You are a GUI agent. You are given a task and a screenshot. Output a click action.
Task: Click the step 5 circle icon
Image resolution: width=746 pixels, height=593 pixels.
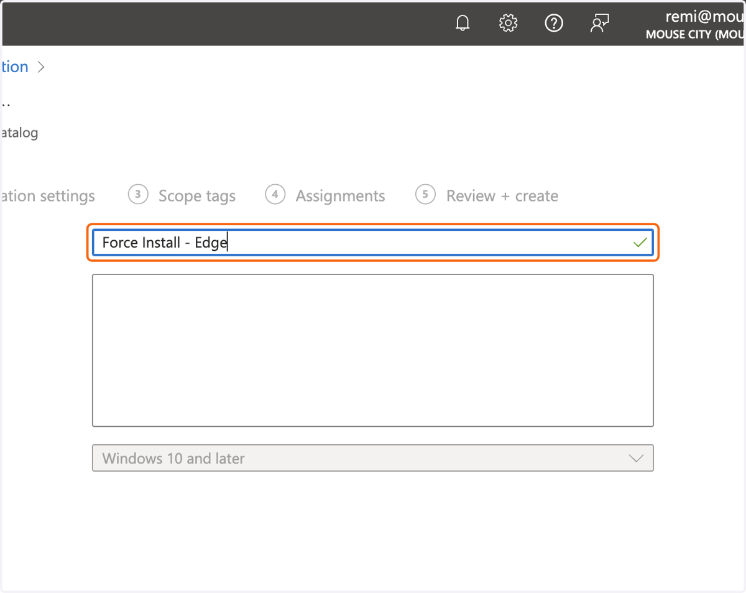425,195
